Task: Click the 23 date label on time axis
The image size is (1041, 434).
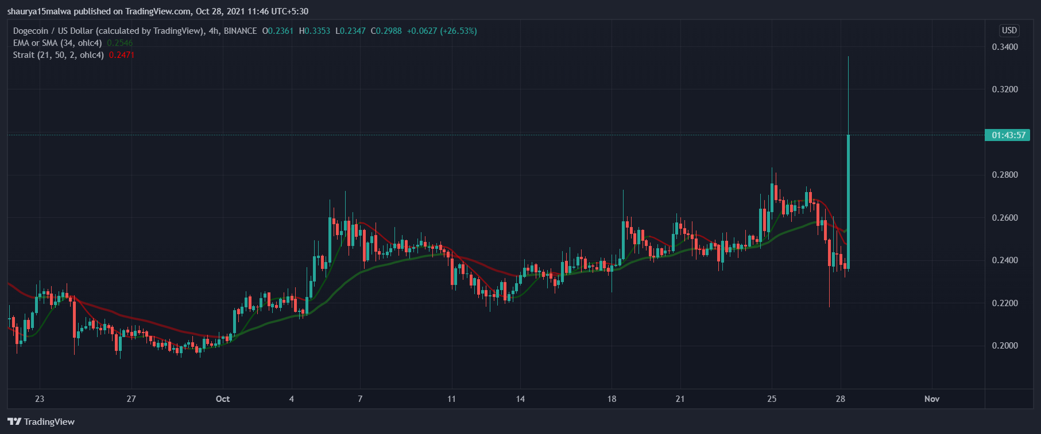Action: pyautogui.click(x=40, y=399)
